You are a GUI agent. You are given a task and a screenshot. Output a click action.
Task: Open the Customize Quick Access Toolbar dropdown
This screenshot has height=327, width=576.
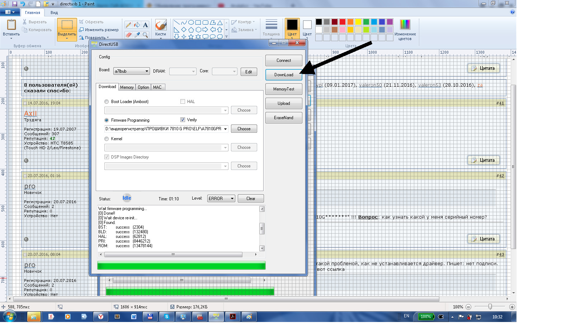point(53,4)
